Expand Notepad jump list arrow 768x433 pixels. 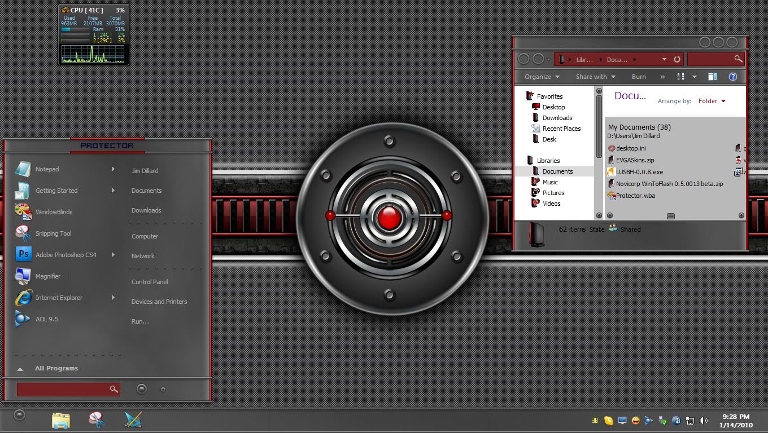click(113, 169)
